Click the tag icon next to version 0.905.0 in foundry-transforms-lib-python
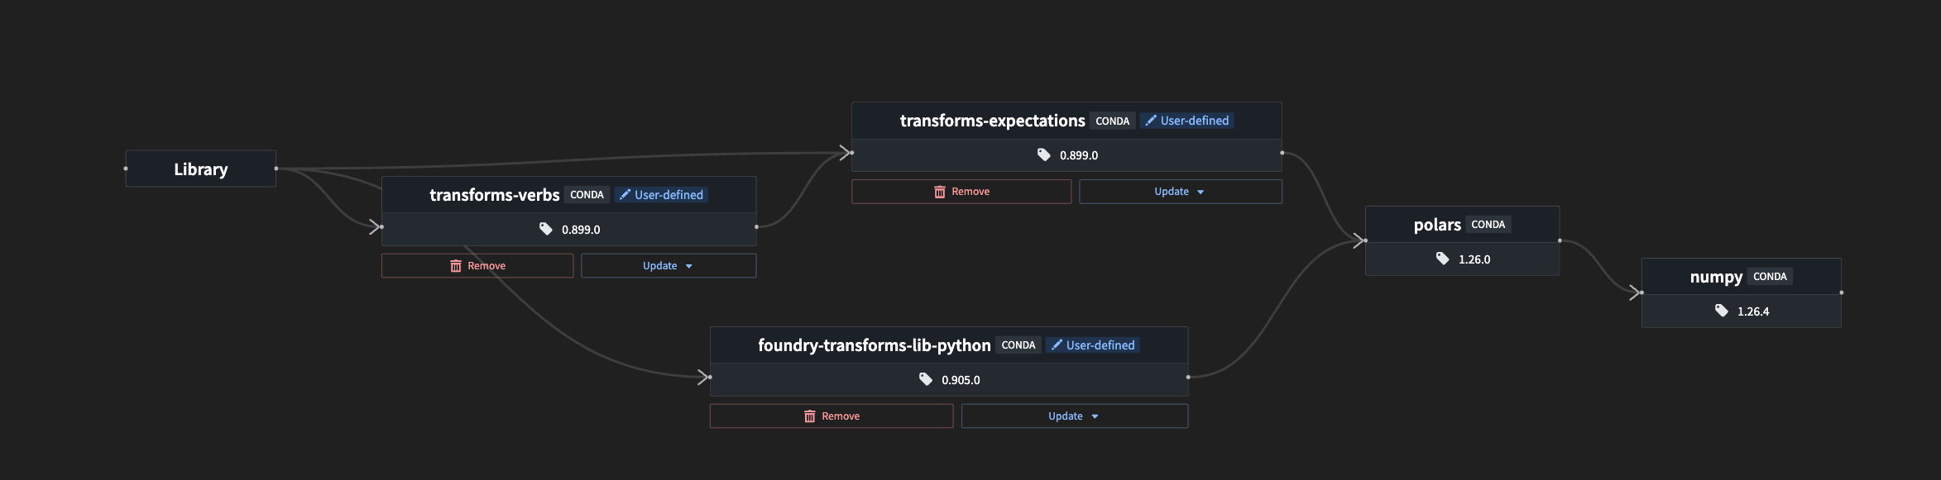The image size is (1941, 480). [925, 379]
